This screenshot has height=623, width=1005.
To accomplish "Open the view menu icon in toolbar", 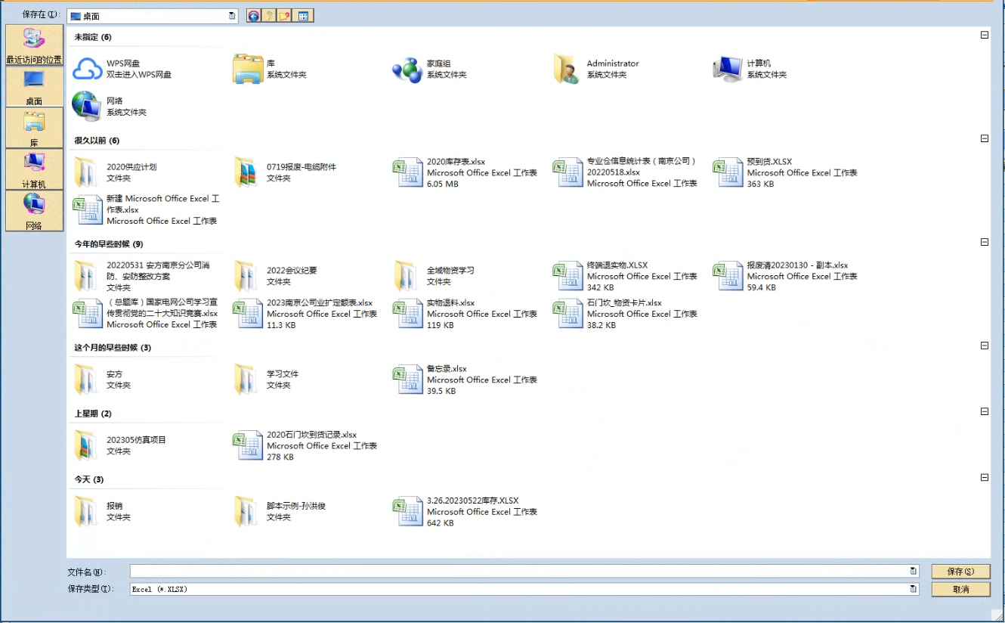I will [303, 16].
